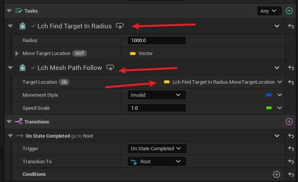
Task: Toggle the Lch Mesh Path Follow enabled checkmark
Action: [x=33, y=68]
